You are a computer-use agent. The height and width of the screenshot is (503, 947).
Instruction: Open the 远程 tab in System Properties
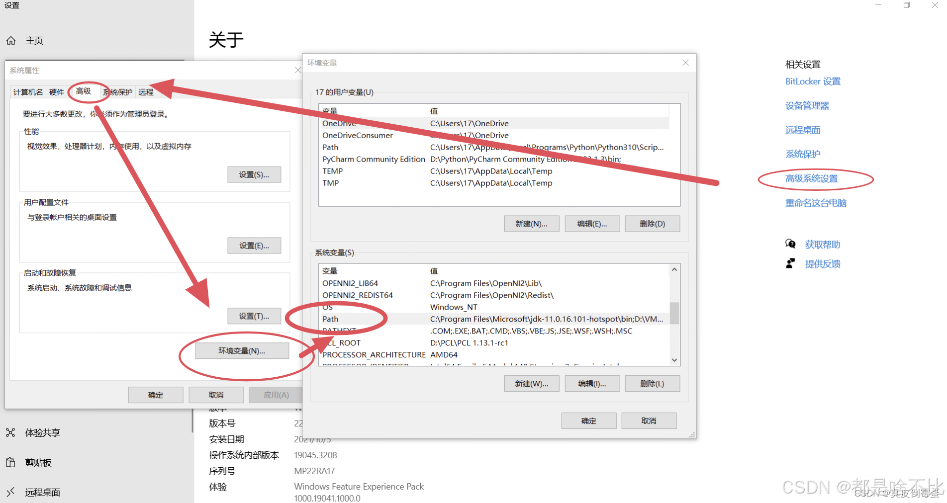[x=146, y=92]
